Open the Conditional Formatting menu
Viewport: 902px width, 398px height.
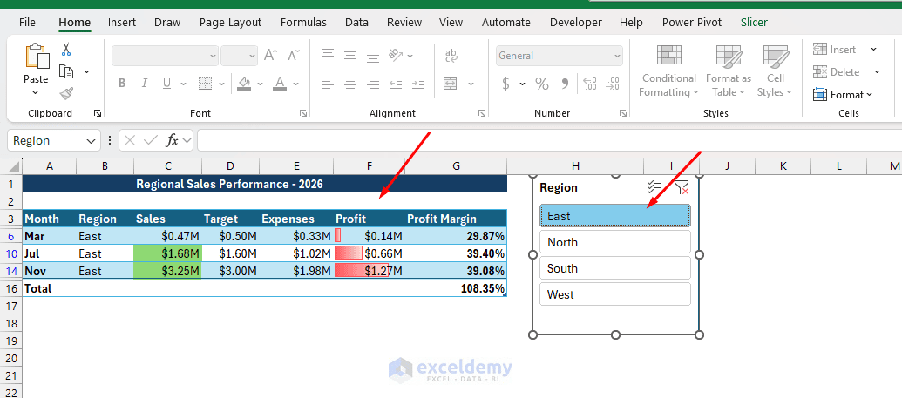pos(669,71)
